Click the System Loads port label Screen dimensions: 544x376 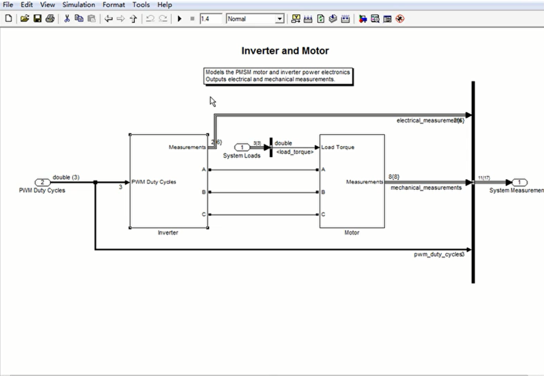pos(242,156)
